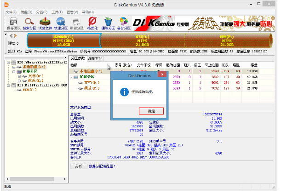The width and height of the screenshot is (281, 194).
Task: Select the 娱乐(E:) partition on disk bar
Action: [226, 40]
